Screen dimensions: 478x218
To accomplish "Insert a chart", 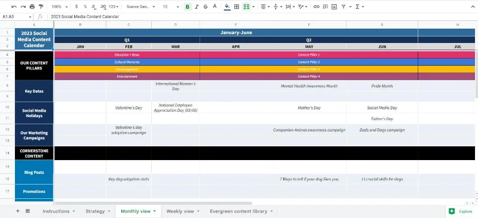I will pos(334,7).
